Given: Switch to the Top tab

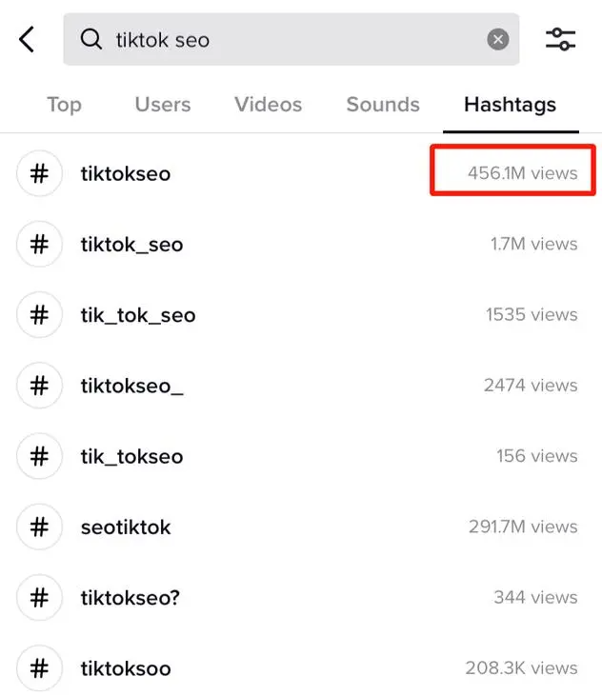Looking at the screenshot, I should click(64, 105).
